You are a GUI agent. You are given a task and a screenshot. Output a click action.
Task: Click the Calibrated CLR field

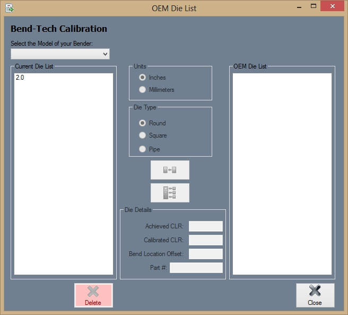[x=206, y=240]
